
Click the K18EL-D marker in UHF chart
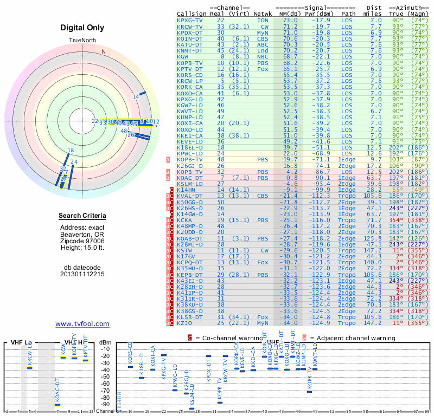coord(142,378)
